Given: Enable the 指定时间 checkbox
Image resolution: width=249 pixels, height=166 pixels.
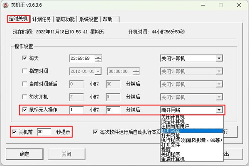Looking at the screenshot, I should (x=24, y=71).
